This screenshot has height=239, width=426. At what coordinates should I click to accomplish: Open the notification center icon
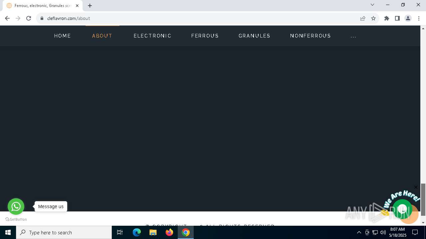coord(415,232)
